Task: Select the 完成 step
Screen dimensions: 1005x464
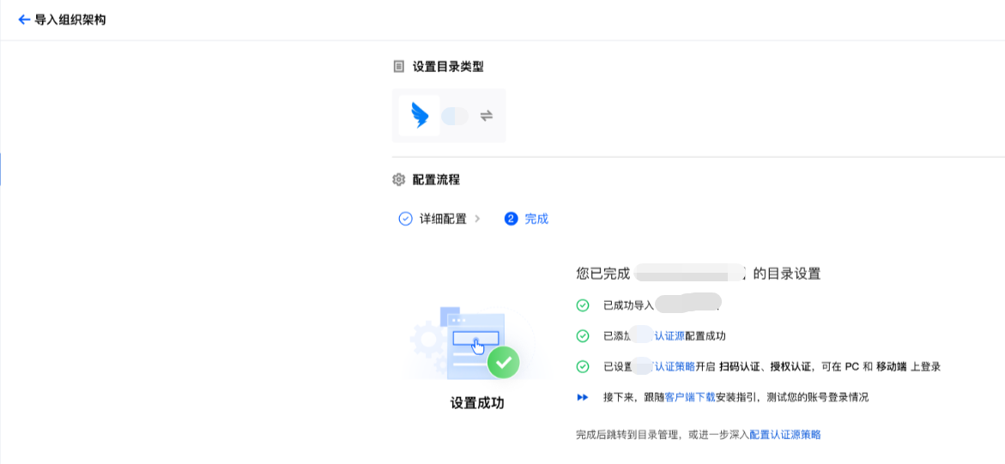Action: 536,219
